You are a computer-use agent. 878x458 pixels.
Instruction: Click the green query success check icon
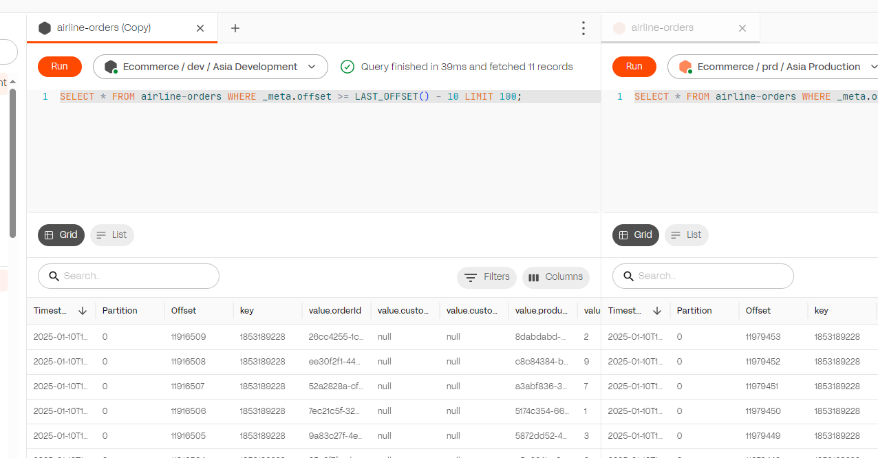tap(347, 67)
